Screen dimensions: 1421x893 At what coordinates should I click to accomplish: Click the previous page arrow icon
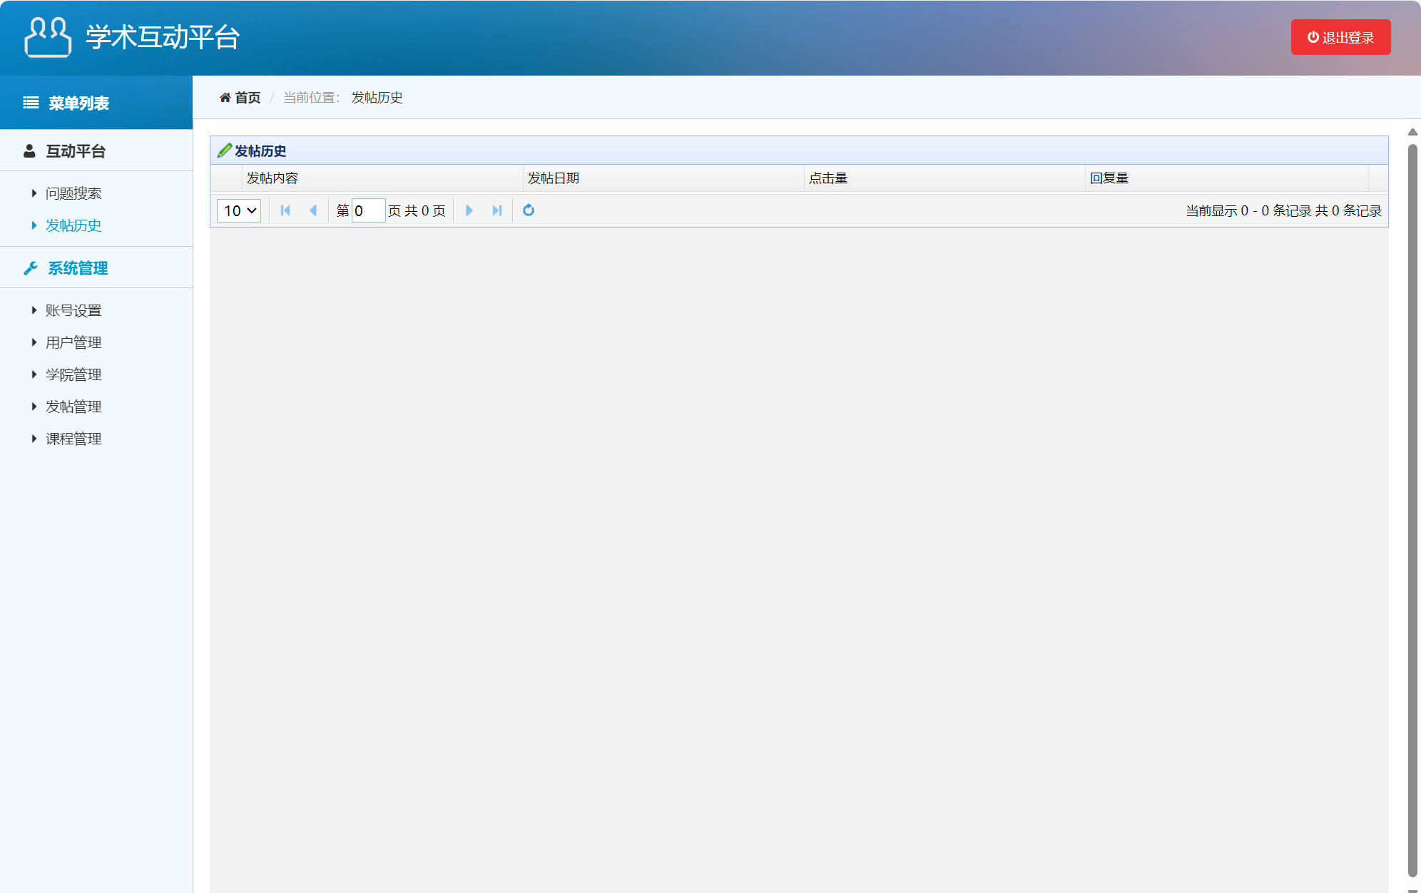(313, 210)
